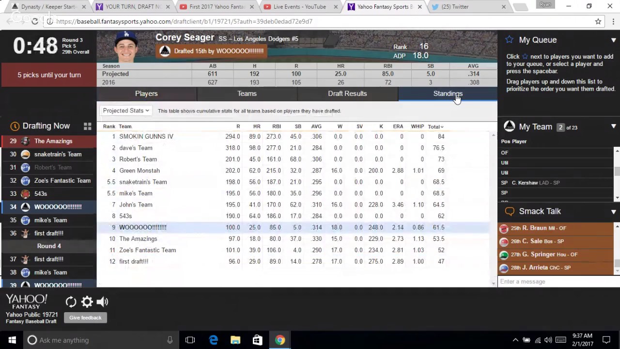The height and width of the screenshot is (349, 620).
Task: Click Corey Seager player photo
Action: point(127,47)
